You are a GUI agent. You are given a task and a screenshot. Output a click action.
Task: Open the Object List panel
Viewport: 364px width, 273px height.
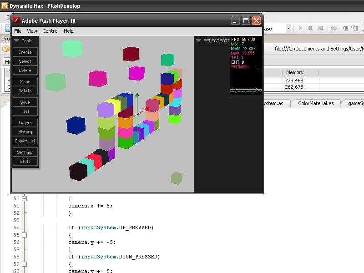pyautogui.click(x=25, y=141)
